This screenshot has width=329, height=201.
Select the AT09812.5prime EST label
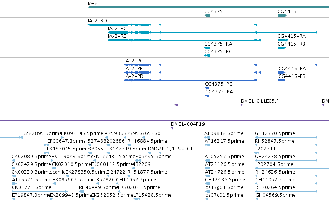click(x=224, y=133)
